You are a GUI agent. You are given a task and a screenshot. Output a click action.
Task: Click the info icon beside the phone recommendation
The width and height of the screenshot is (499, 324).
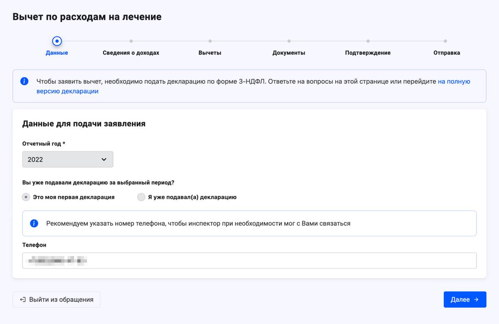click(34, 224)
